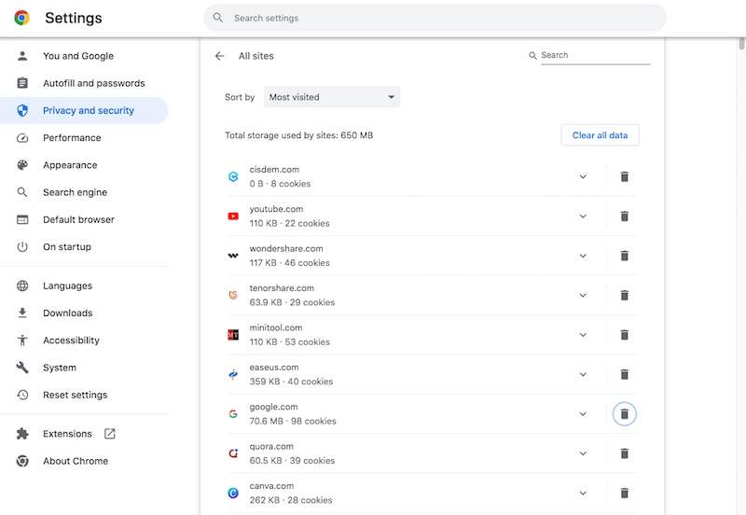Viewport: 746px width, 515px height.
Task: Click the minitool.com favicon
Action: pyautogui.click(x=233, y=335)
